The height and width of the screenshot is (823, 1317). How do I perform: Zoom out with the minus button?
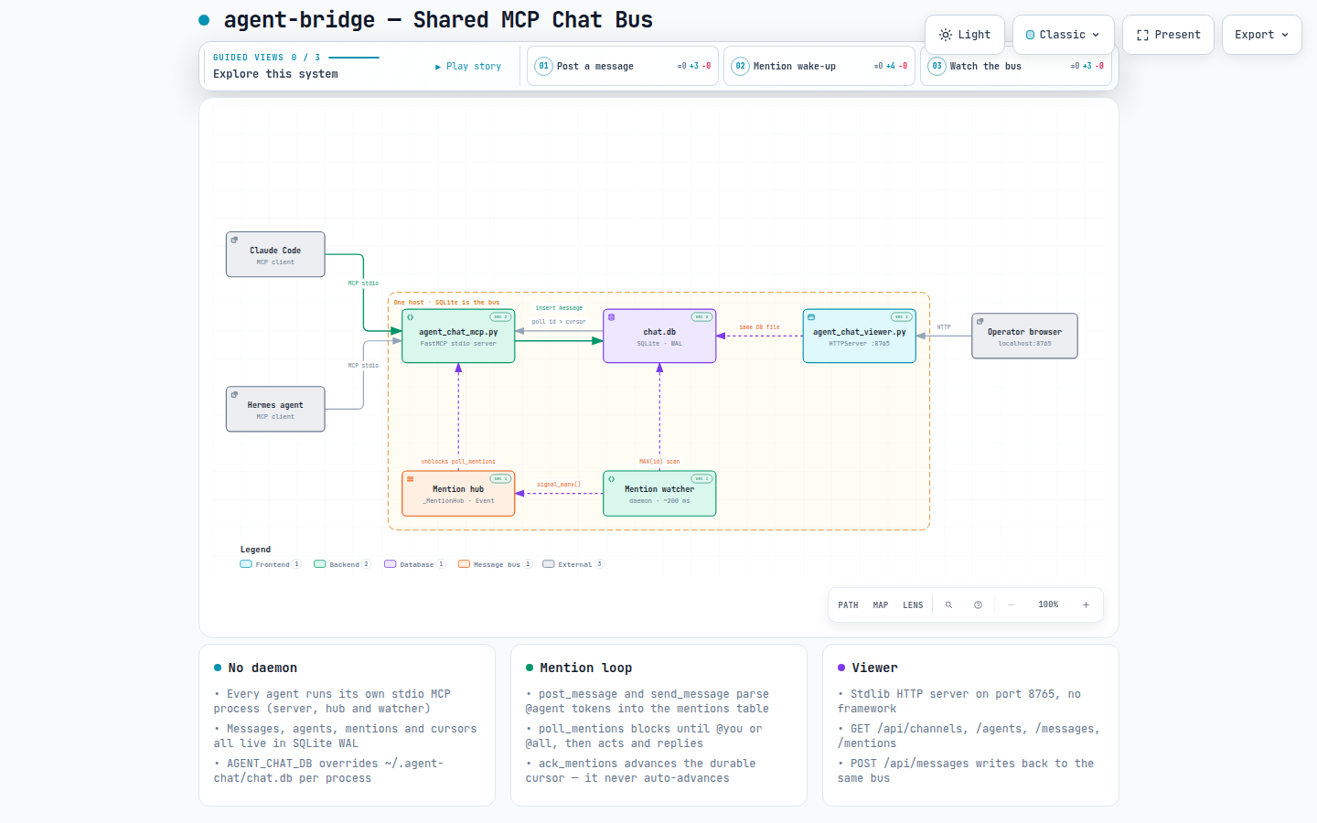click(1011, 605)
